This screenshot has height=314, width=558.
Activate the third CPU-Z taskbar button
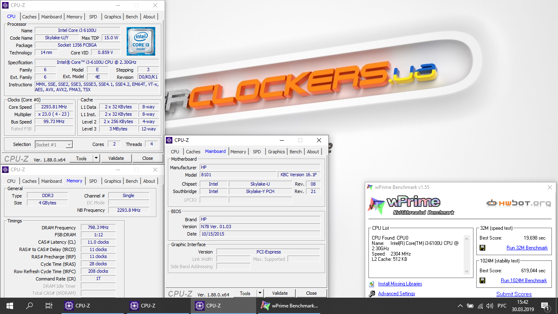tap(224, 305)
